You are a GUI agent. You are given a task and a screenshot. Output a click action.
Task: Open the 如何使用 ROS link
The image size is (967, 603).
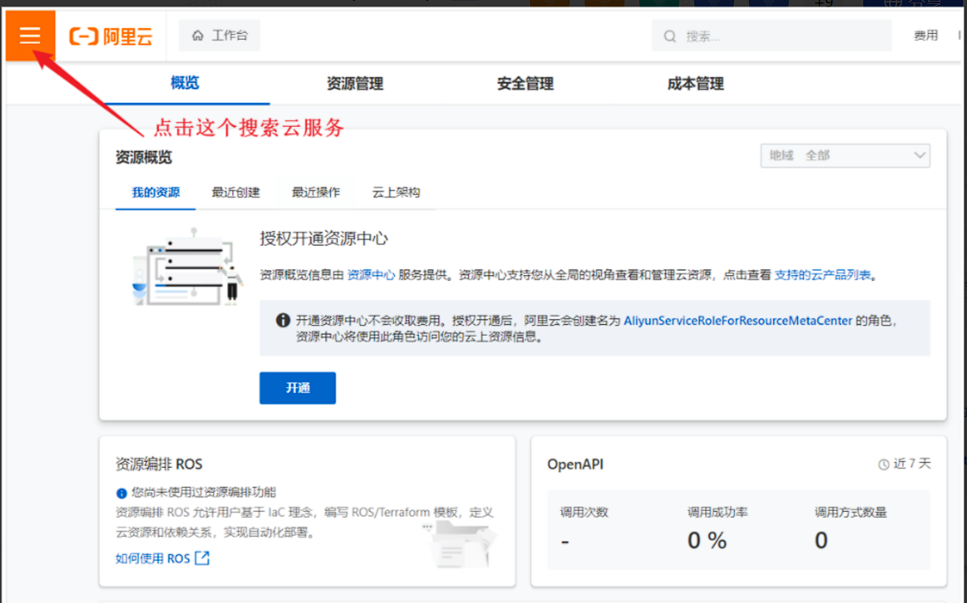tap(153, 558)
